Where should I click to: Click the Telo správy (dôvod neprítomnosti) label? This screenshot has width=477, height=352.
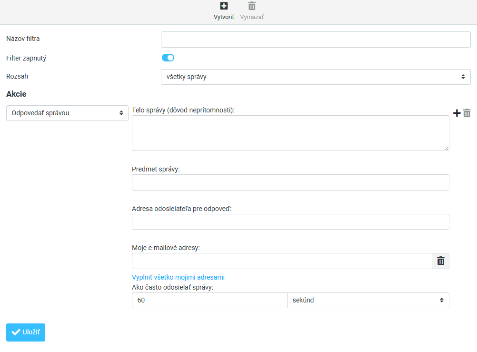(183, 110)
